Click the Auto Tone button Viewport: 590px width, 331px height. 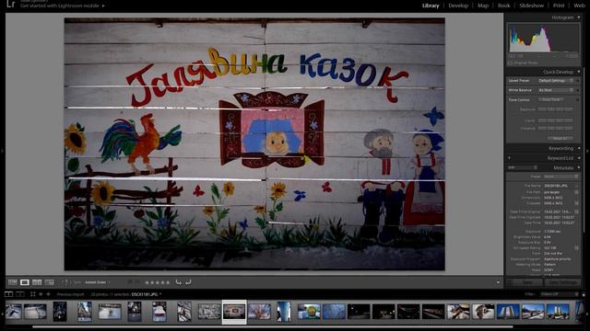(x=551, y=100)
